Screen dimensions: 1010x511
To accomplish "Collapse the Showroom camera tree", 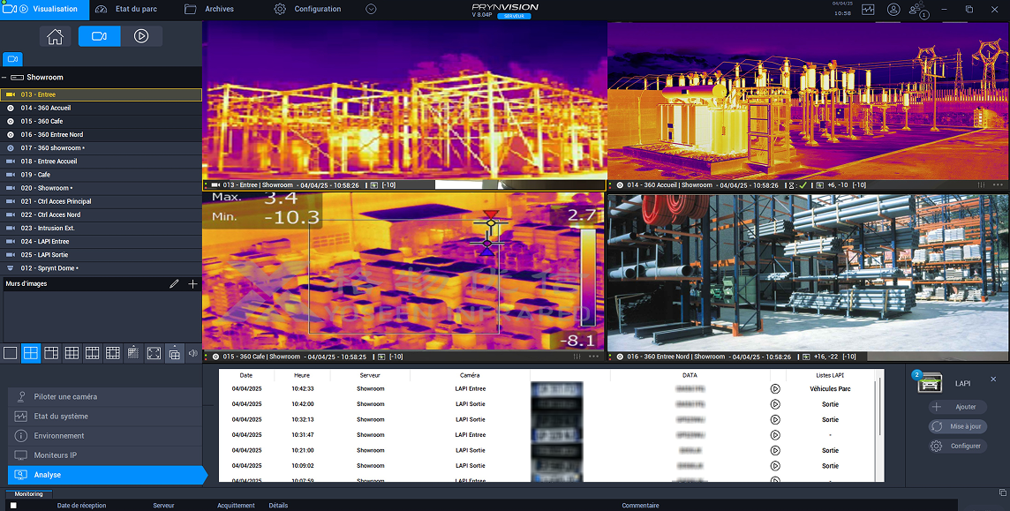I will [5, 78].
